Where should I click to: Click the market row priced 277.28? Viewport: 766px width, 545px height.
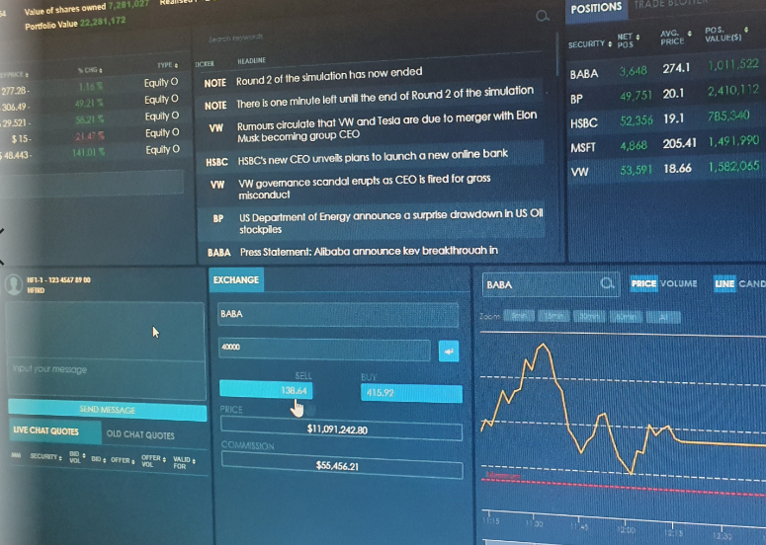(x=91, y=86)
